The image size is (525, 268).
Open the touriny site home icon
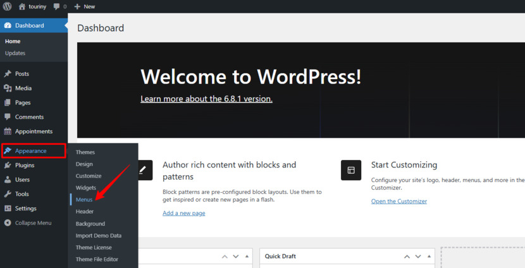[x=22, y=6]
